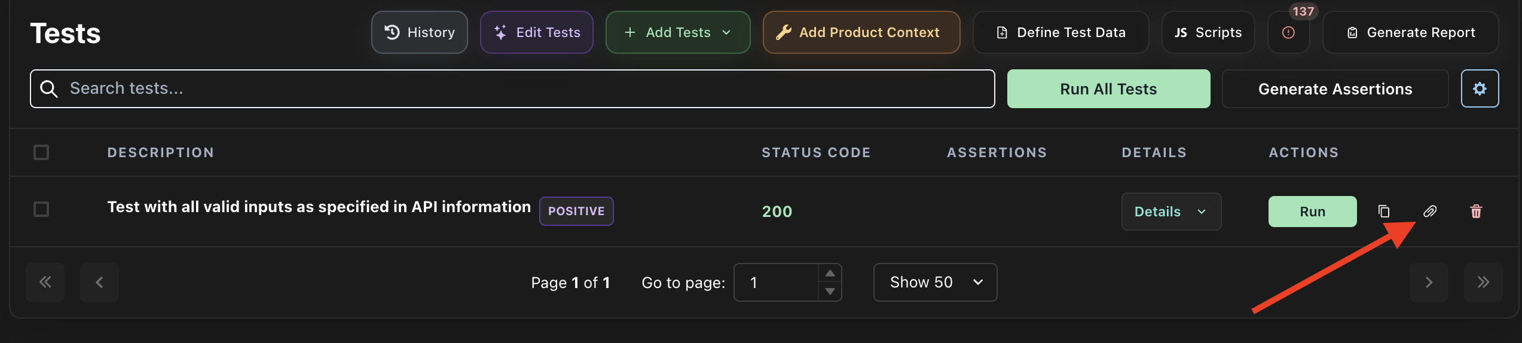The width and height of the screenshot is (1522, 343).
Task: Open the Add Tests dropdown
Action: (678, 32)
